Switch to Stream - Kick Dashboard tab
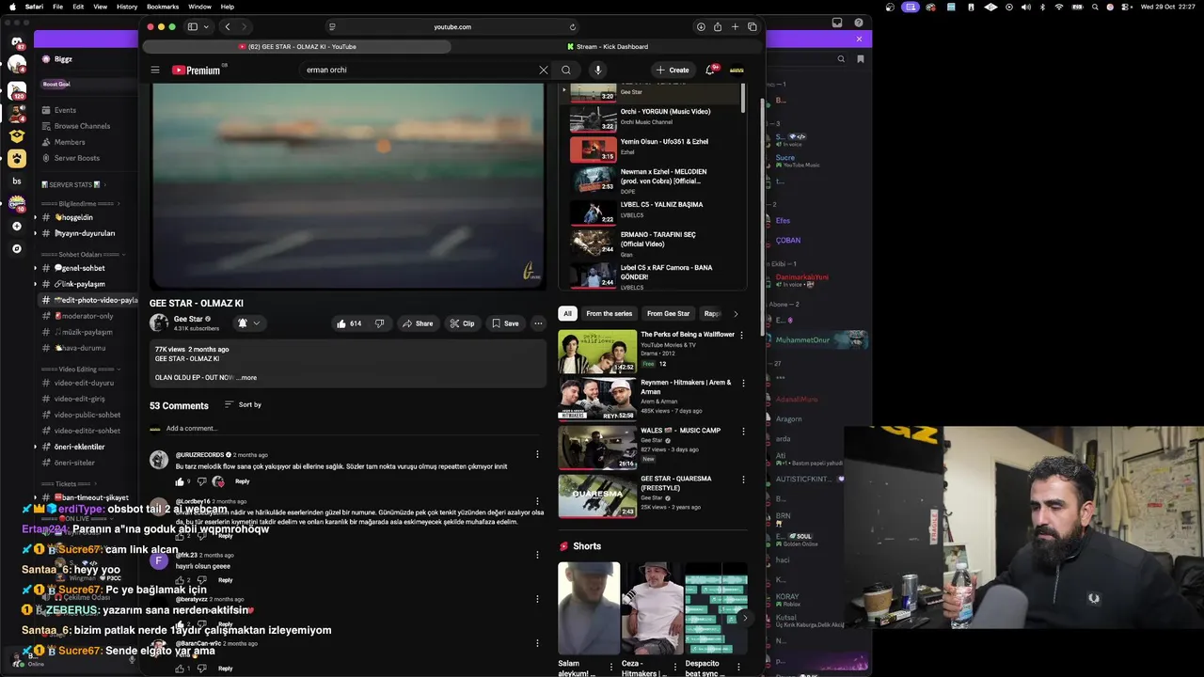 608,46
